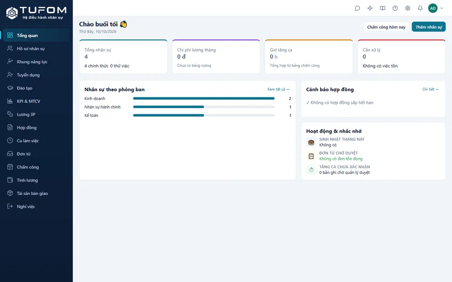Open the Xem tất cả link
Image resolution: width=452 pixels, height=282 pixels.
tap(278, 89)
